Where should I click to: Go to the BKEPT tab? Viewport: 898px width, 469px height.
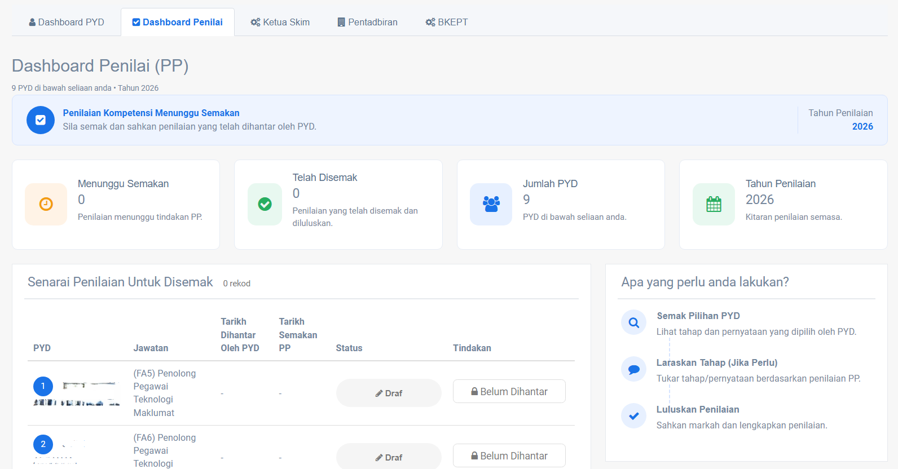click(x=447, y=22)
